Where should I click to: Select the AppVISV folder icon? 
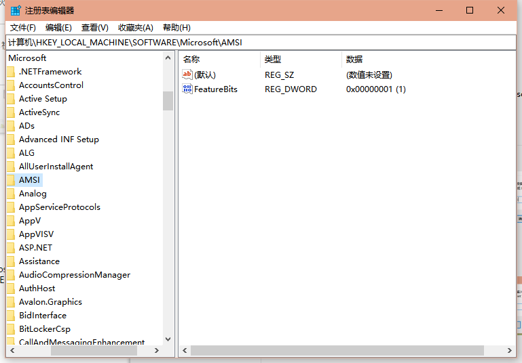click(11, 234)
